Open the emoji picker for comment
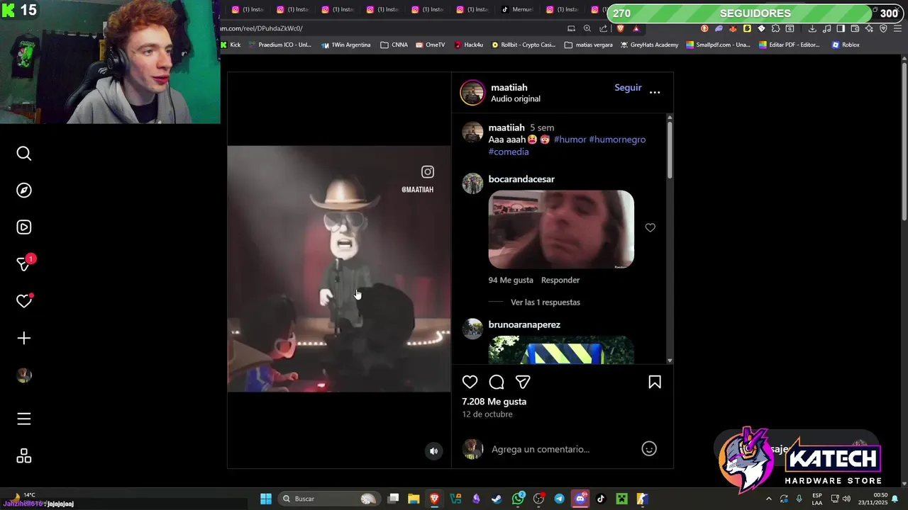The width and height of the screenshot is (908, 510). (x=649, y=448)
